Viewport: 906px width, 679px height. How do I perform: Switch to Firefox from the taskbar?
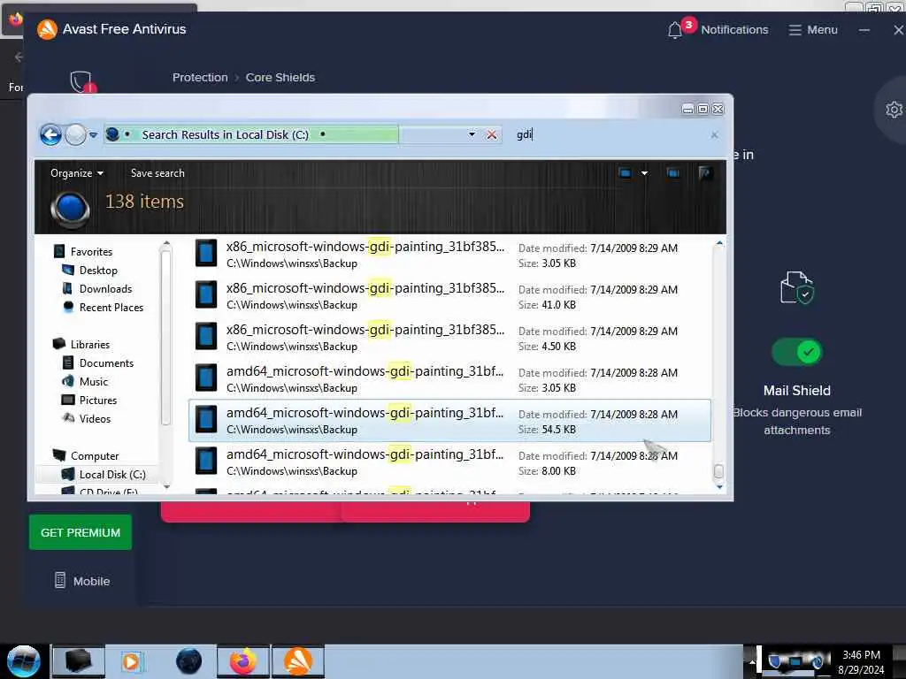click(x=243, y=661)
